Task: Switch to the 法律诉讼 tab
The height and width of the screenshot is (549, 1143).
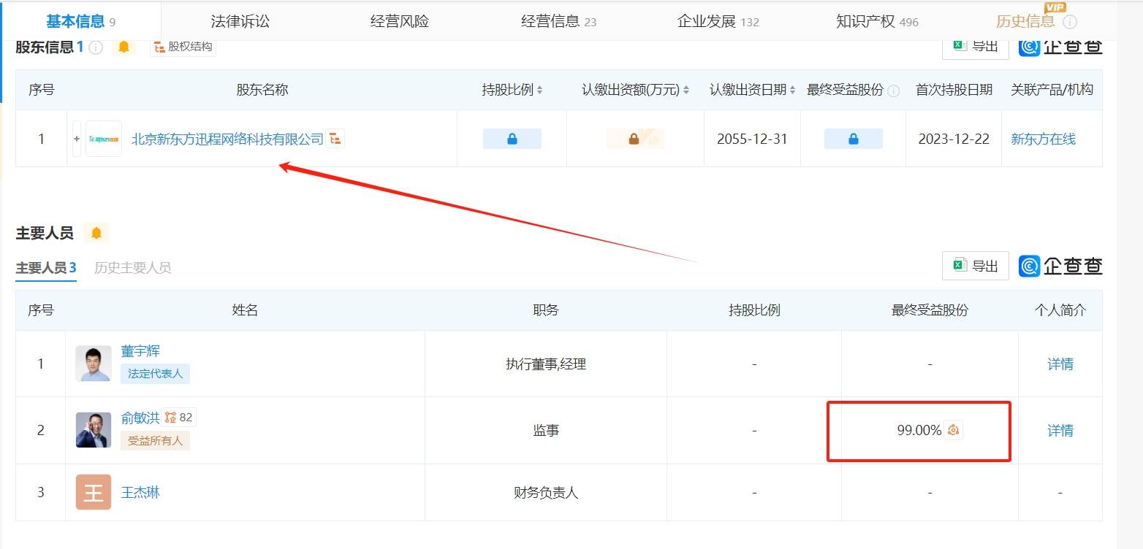Action: [240, 21]
